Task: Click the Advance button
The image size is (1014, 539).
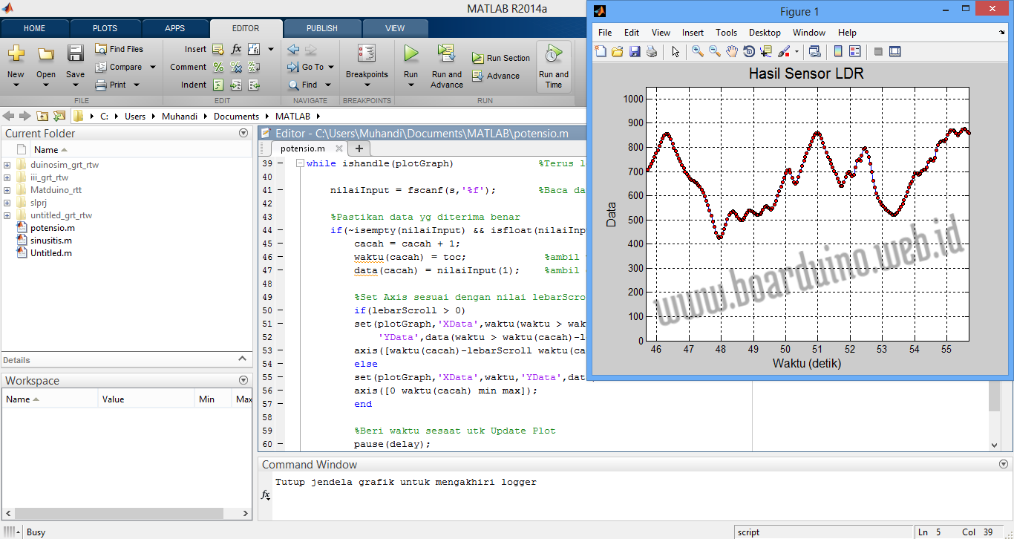Action: pyautogui.click(x=496, y=76)
